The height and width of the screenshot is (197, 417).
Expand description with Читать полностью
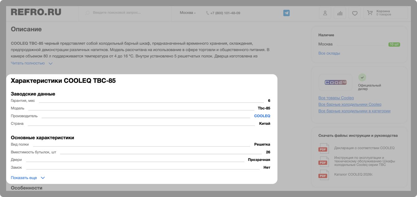tap(31, 63)
